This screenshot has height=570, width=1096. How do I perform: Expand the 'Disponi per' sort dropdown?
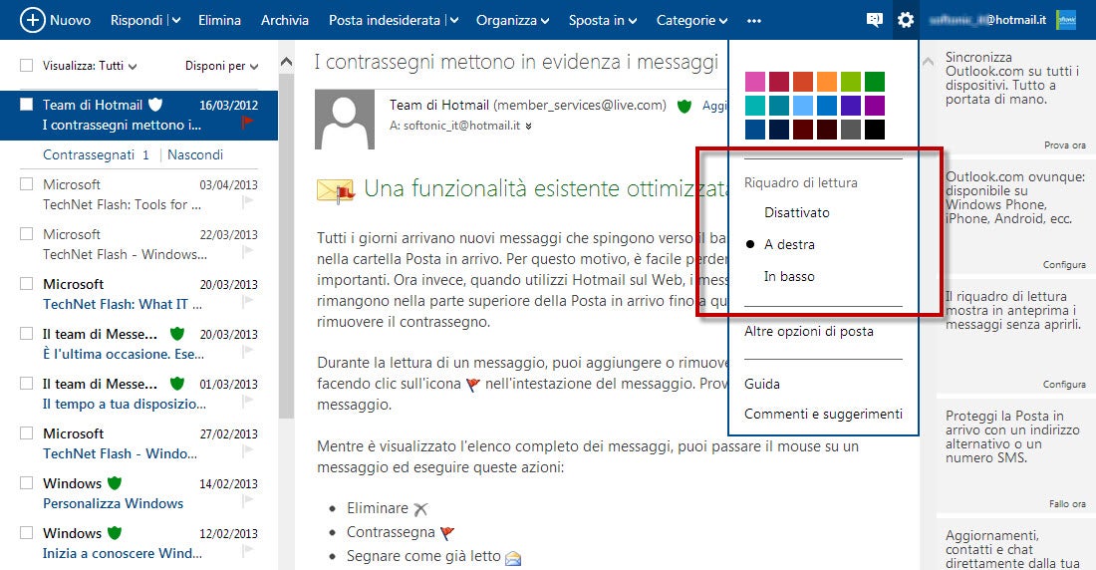221,67
